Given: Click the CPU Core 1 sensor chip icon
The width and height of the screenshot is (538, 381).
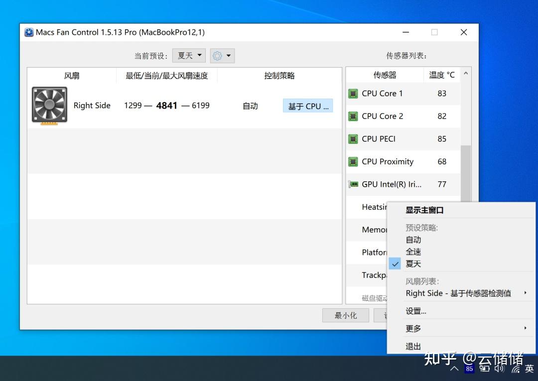Looking at the screenshot, I should point(353,93).
